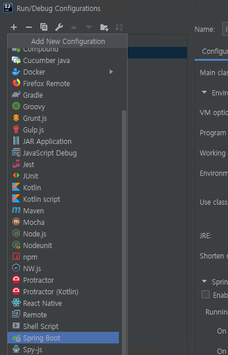Click the Cucumber java icon

(16, 60)
